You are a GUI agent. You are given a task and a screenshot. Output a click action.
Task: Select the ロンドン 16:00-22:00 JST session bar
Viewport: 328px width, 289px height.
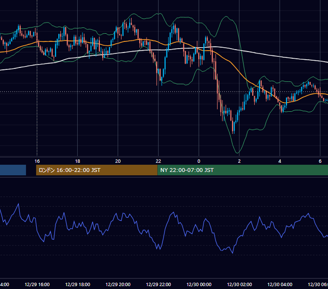tap(96, 170)
